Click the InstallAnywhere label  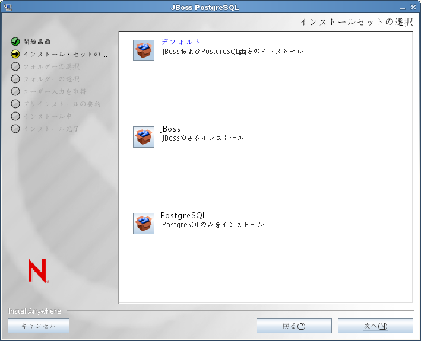(34, 311)
